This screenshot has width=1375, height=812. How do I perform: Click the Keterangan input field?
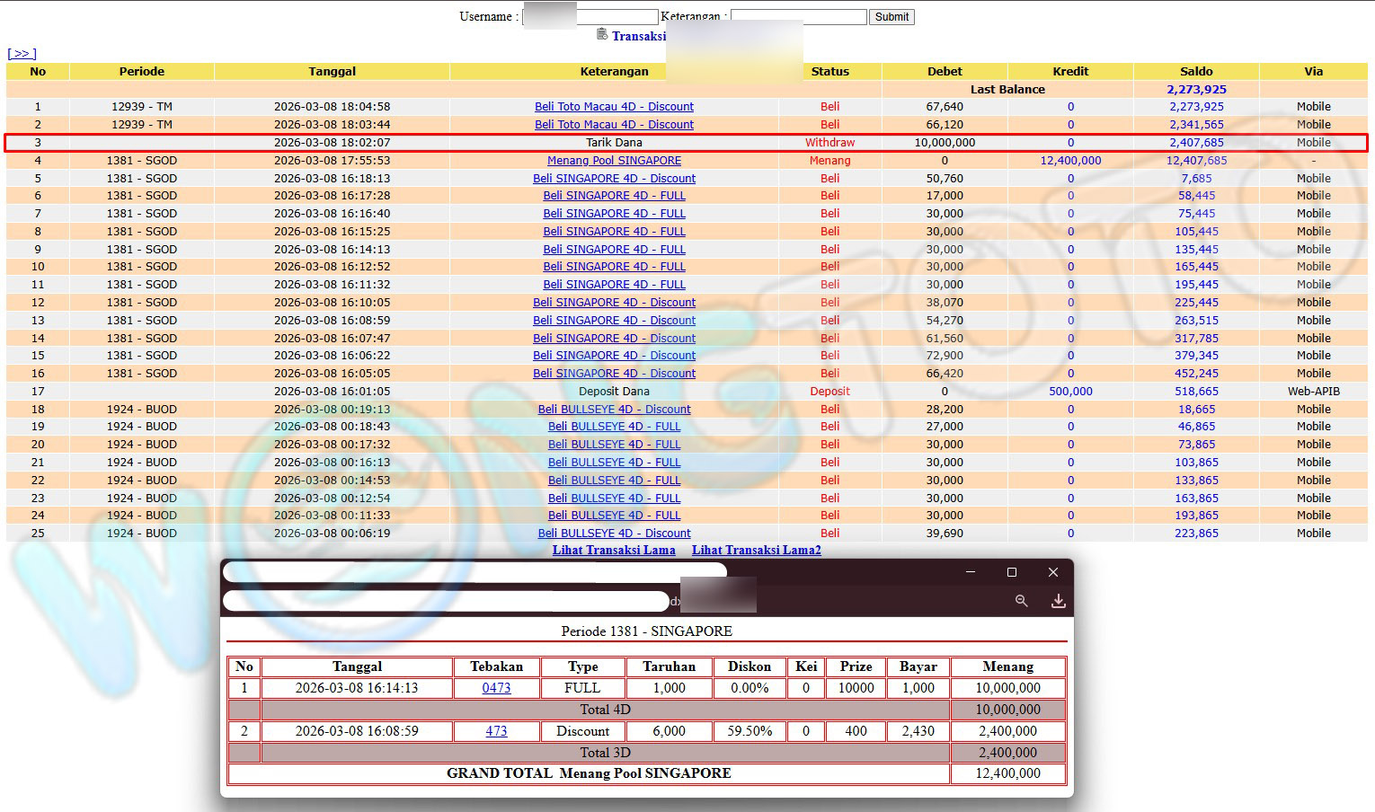tap(798, 17)
